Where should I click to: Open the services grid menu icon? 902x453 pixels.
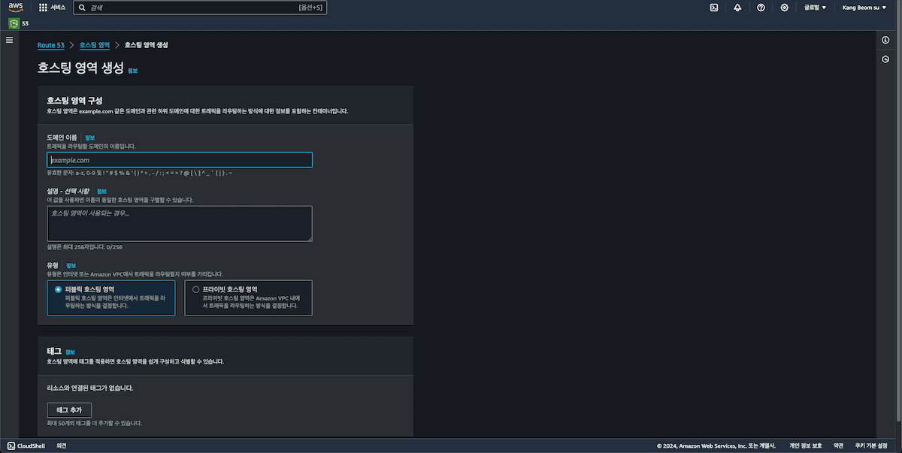click(x=43, y=8)
